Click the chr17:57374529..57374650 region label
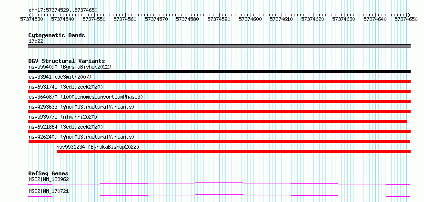This screenshot has width=424, height=202. (x=63, y=10)
